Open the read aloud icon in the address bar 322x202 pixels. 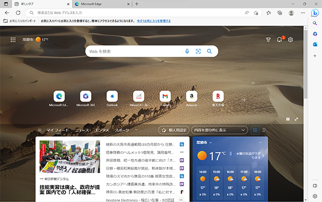coord(247,13)
